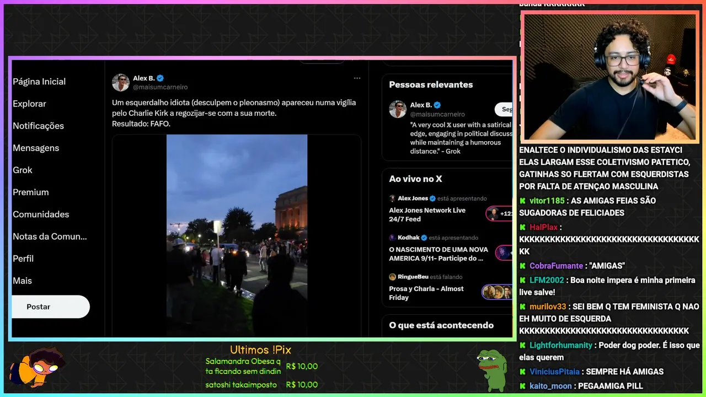Viewport: 706px width, 397px height.
Task: Click Alex Jones small avatar icon
Action: (x=393, y=198)
